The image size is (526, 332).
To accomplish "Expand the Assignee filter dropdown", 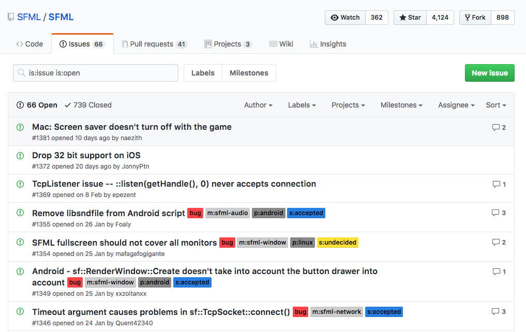I will [456, 105].
